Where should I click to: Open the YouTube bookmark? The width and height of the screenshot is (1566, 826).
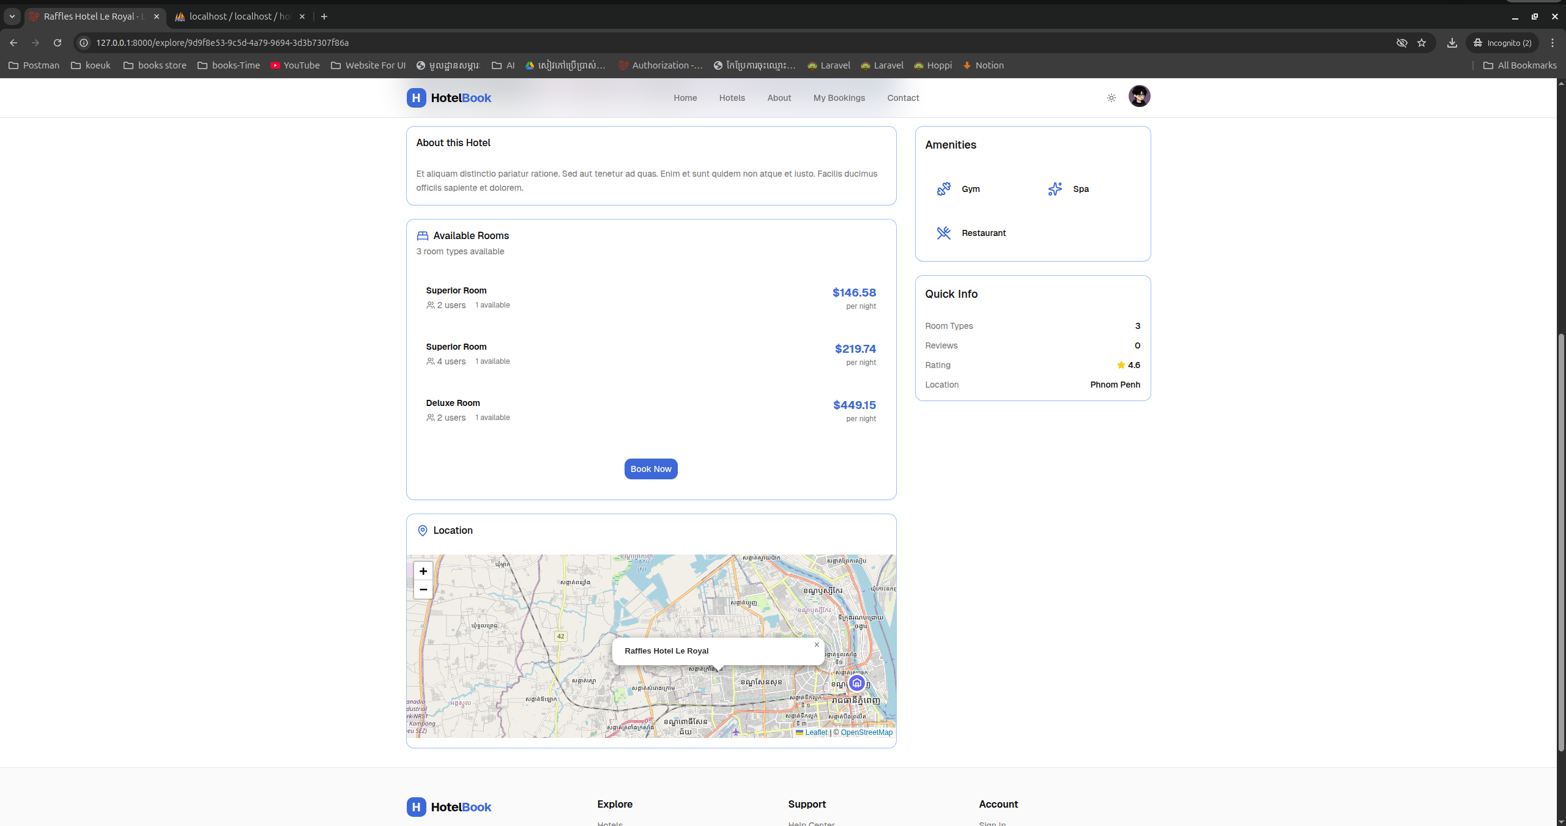(x=295, y=65)
